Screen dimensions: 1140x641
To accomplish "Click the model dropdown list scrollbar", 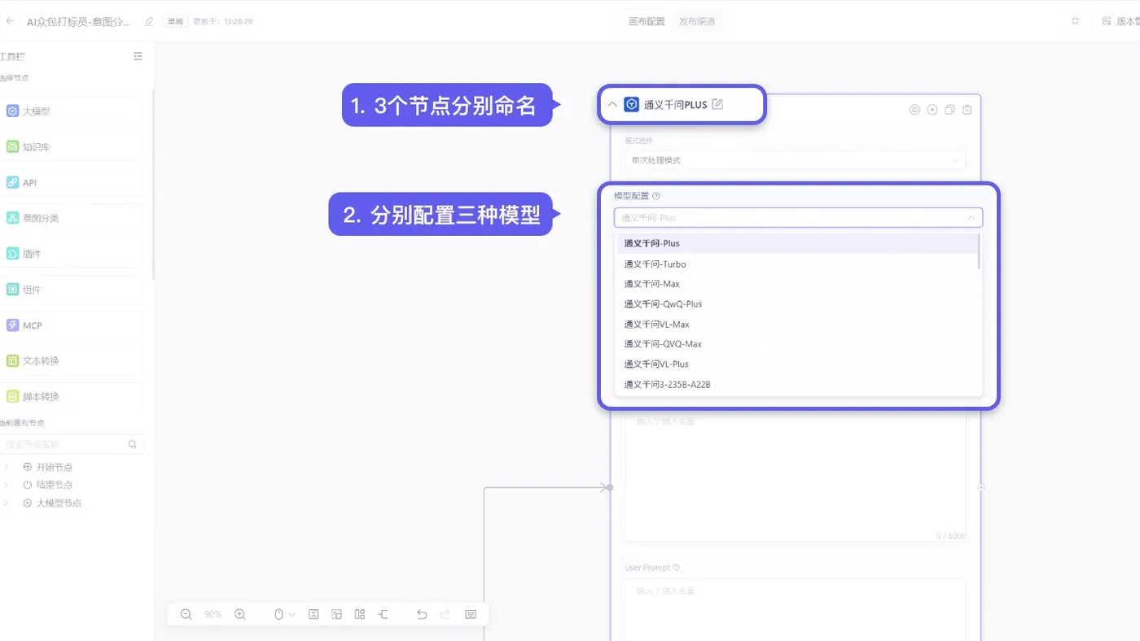I will [x=979, y=251].
